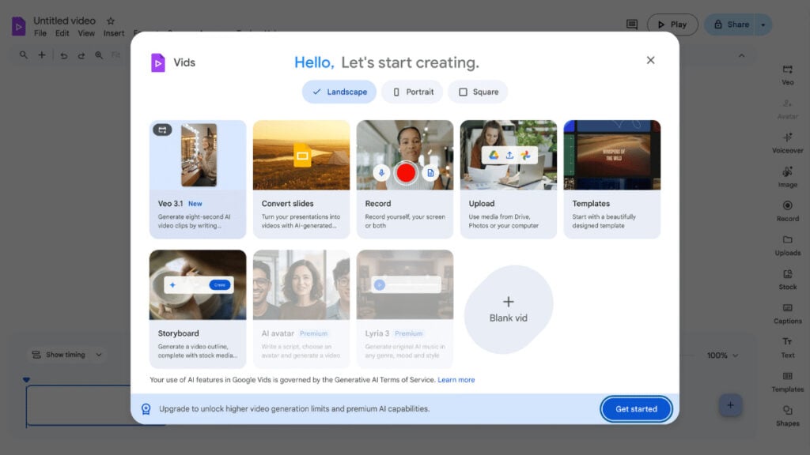Click the Vids logo in dialog
The image size is (810, 455).
coord(158,62)
